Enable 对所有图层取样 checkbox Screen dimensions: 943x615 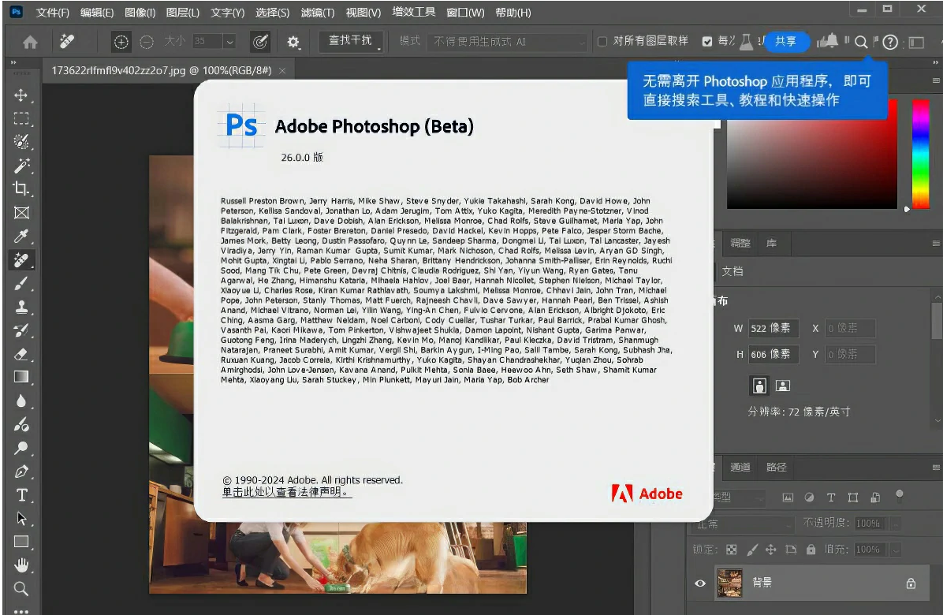pos(602,42)
